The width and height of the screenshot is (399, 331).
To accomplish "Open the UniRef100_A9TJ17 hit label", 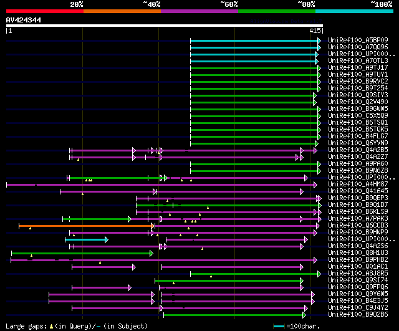I will pyautogui.click(x=358, y=68).
